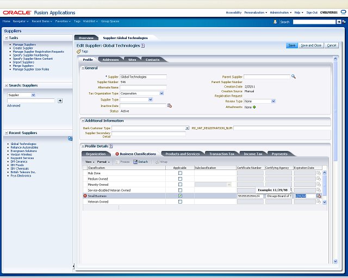Open calendar icon for Hub Zone expiration

[x=319, y=173]
